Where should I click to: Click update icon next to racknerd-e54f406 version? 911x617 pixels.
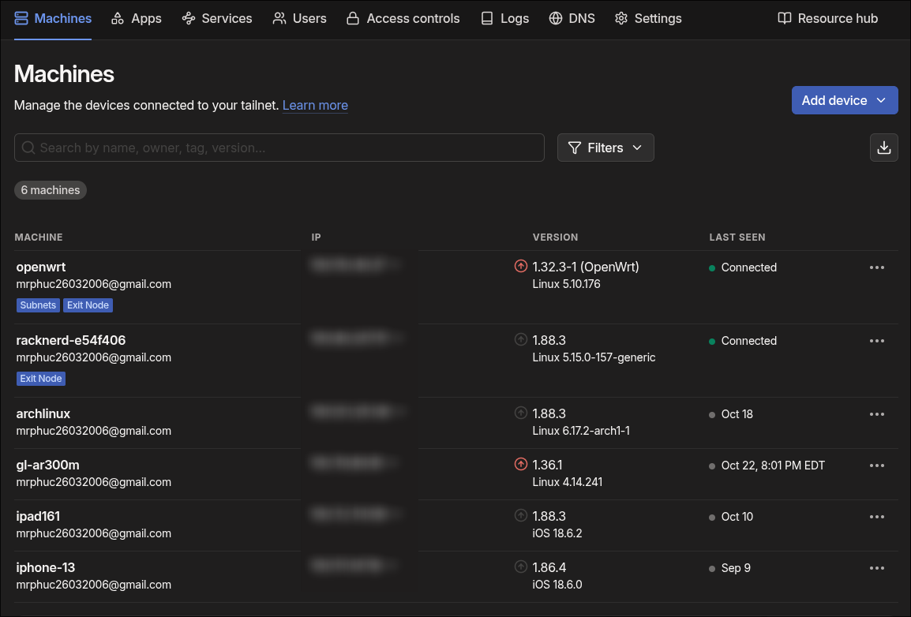click(x=521, y=339)
